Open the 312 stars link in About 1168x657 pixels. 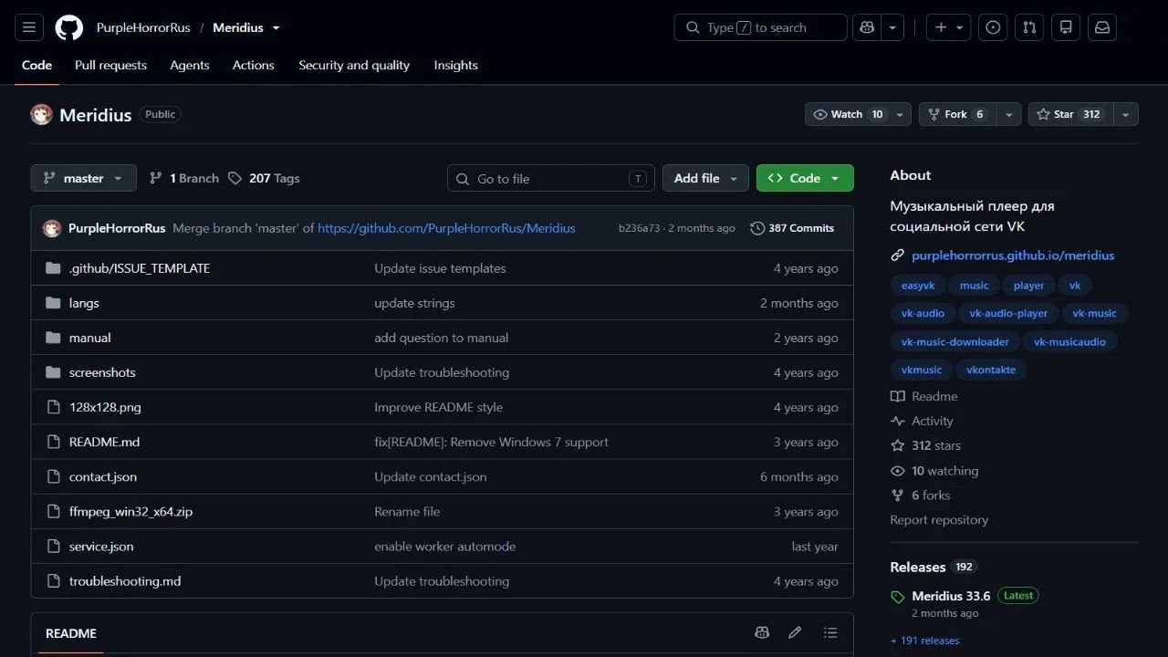point(925,445)
